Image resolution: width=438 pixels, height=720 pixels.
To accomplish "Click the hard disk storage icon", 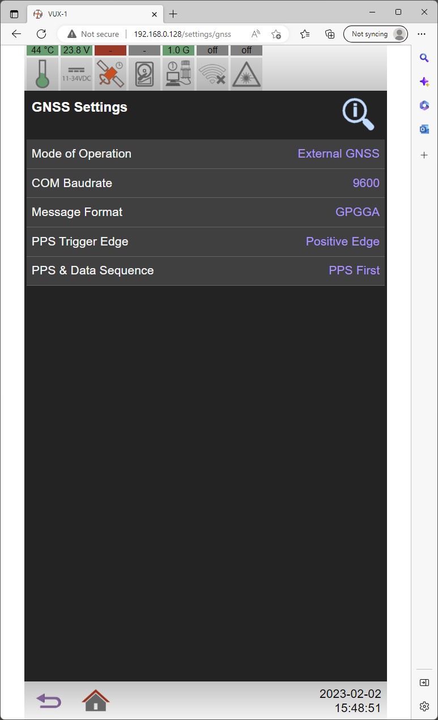I will coord(144,74).
